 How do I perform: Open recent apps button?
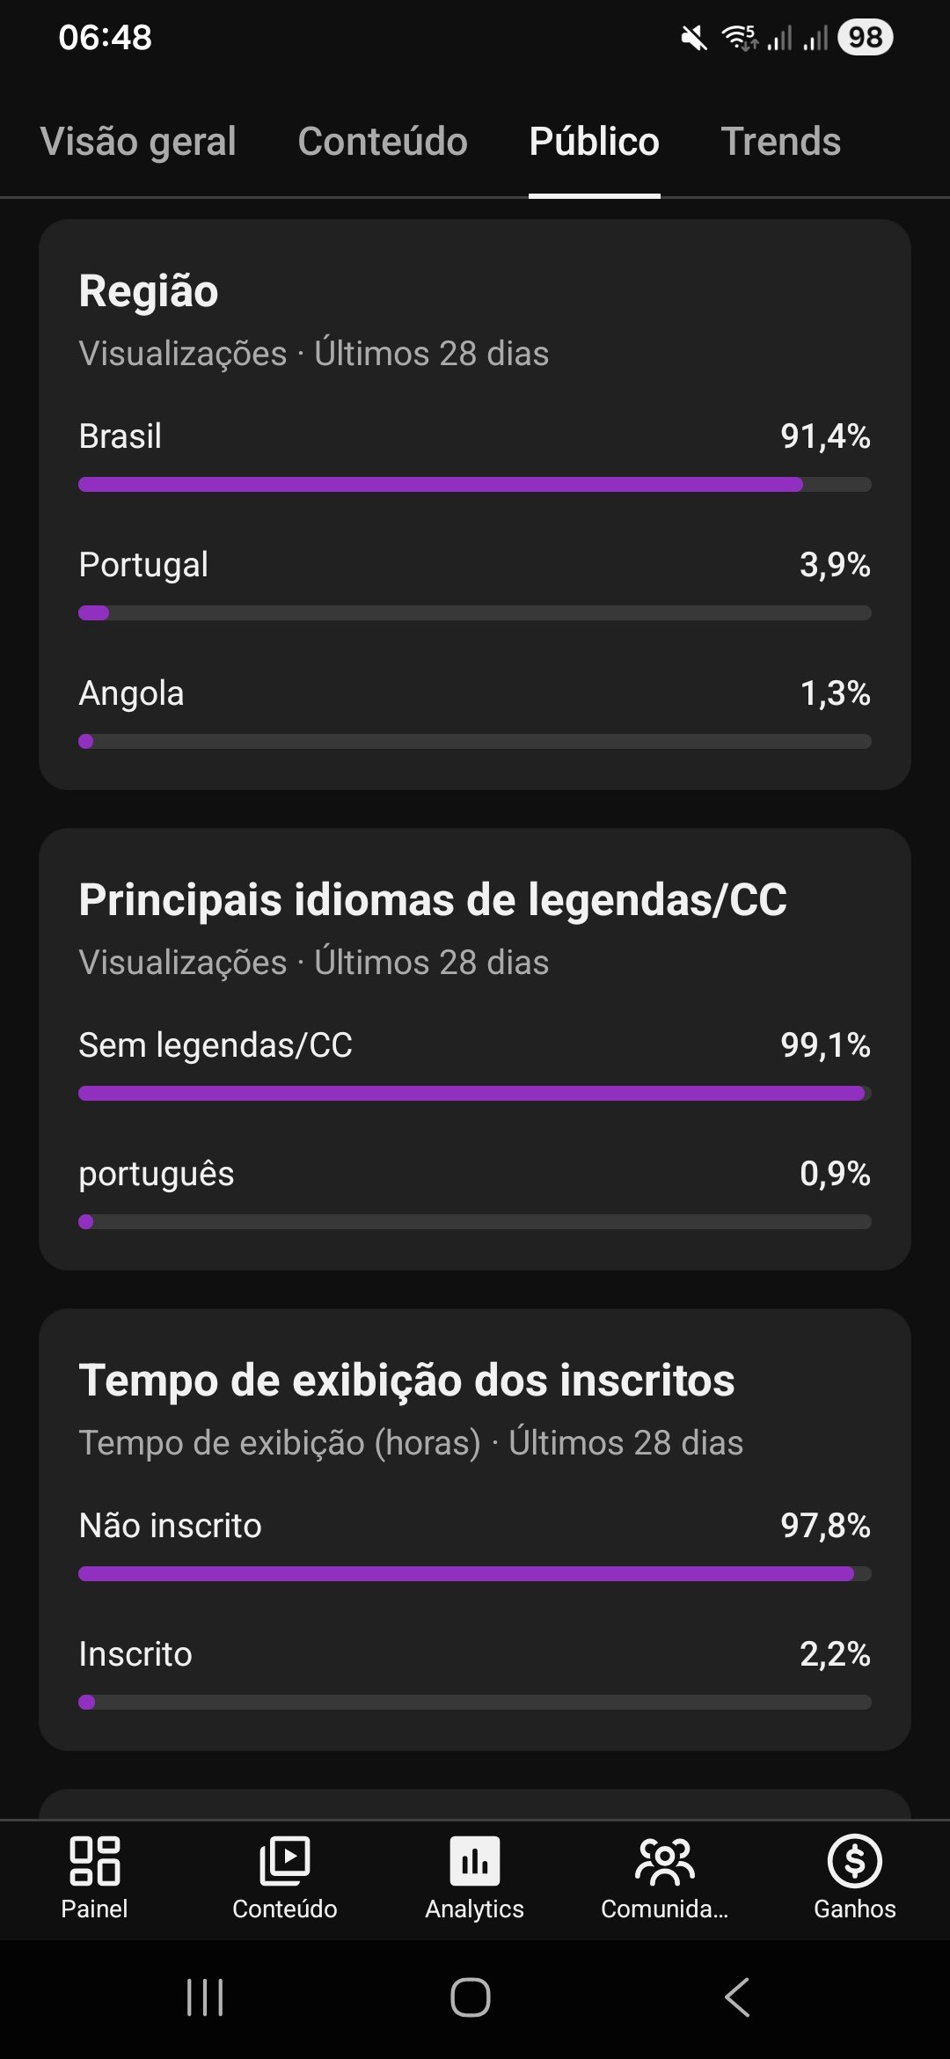tap(205, 1997)
